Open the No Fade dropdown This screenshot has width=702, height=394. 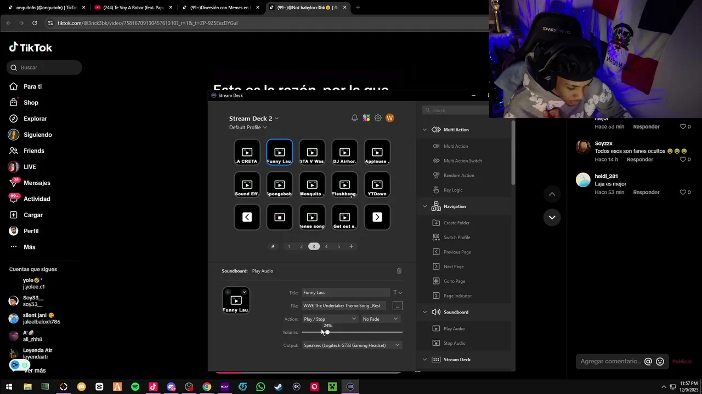pyautogui.click(x=380, y=319)
